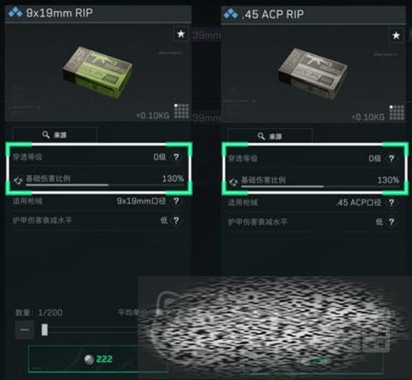Open help for 9x19mm penetration level

tap(176, 157)
